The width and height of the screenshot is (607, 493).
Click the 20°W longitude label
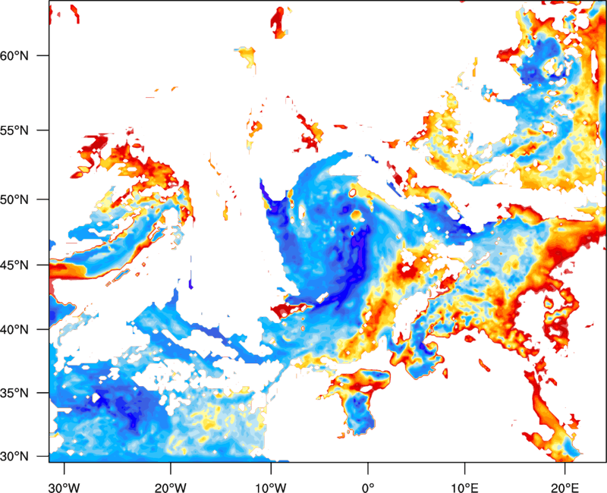pyautogui.click(x=170, y=488)
